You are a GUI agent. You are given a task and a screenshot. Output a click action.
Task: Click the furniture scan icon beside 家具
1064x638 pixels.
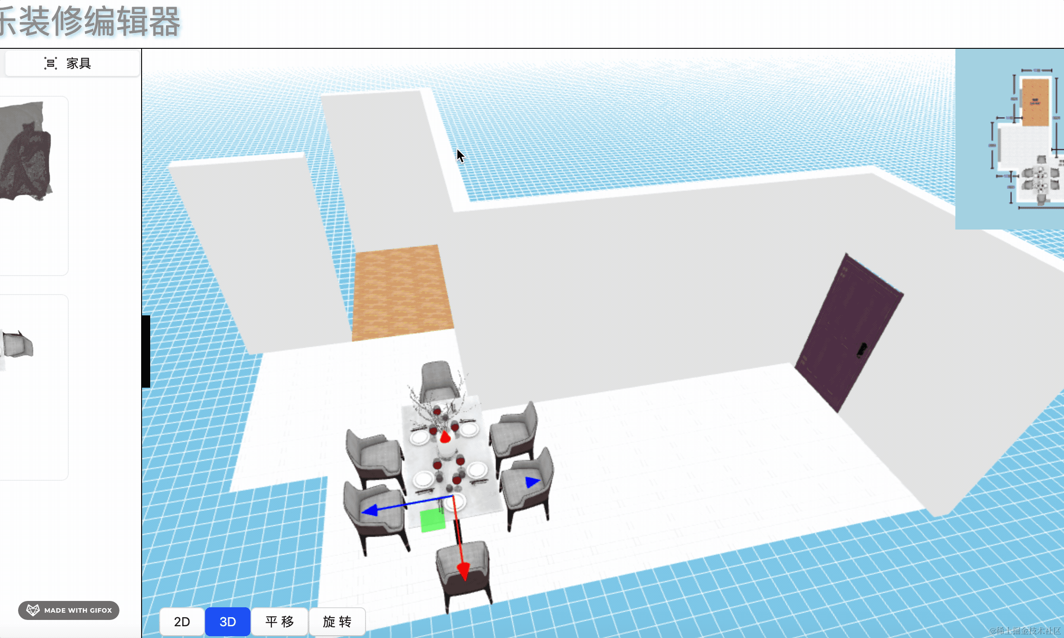tap(50, 63)
